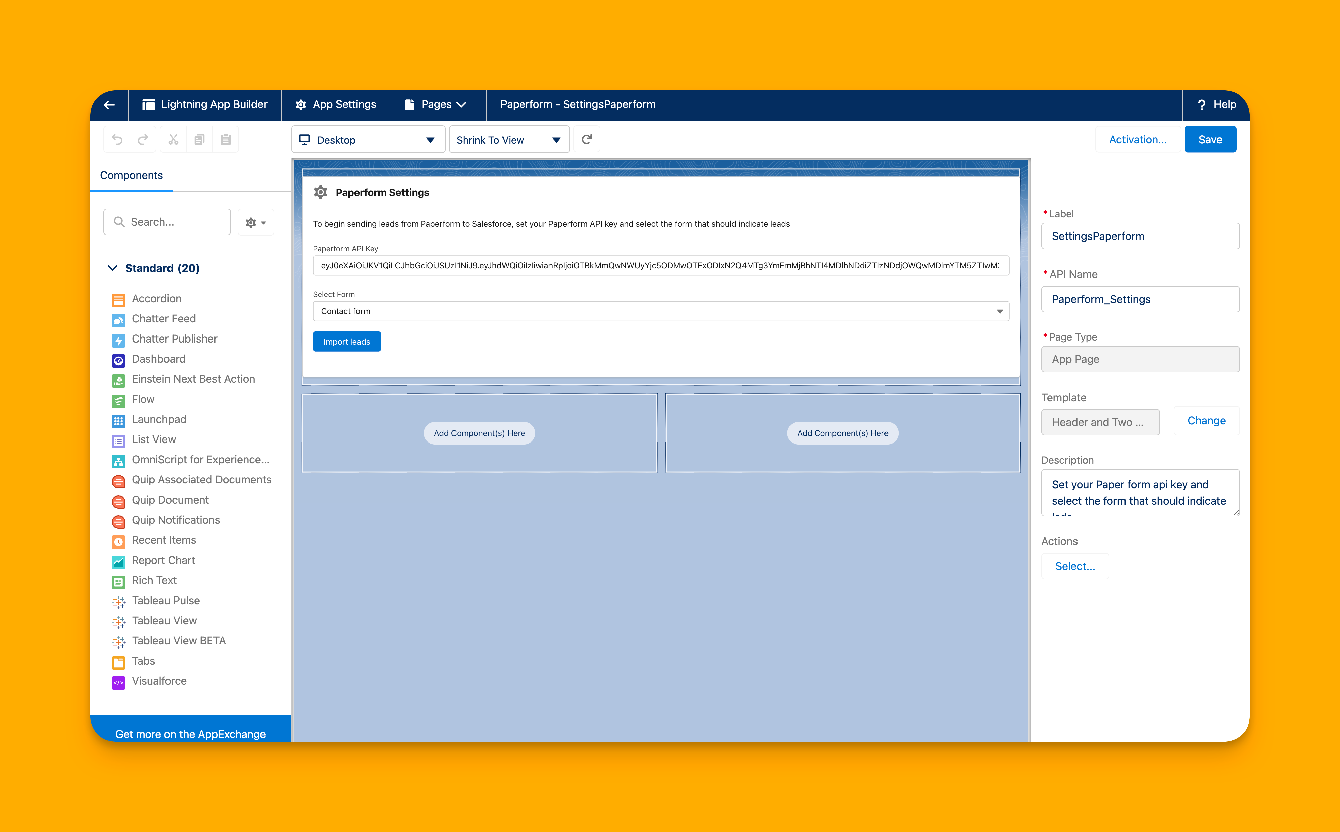1340x832 pixels.
Task: Click the cut scissors icon
Action: pos(174,140)
